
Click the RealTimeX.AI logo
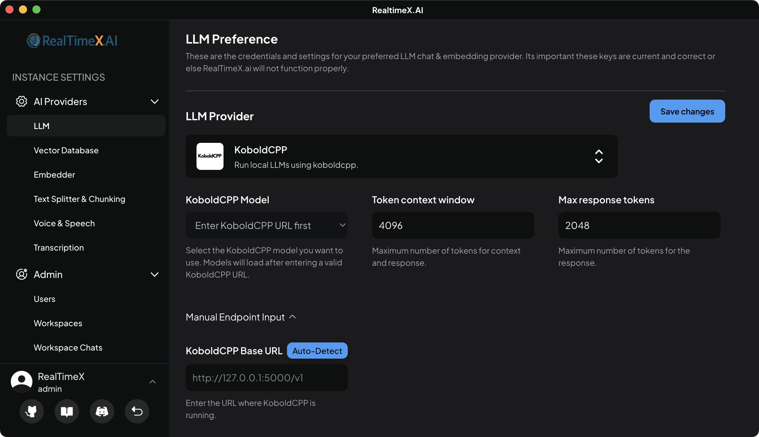pyautogui.click(x=72, y=41)
